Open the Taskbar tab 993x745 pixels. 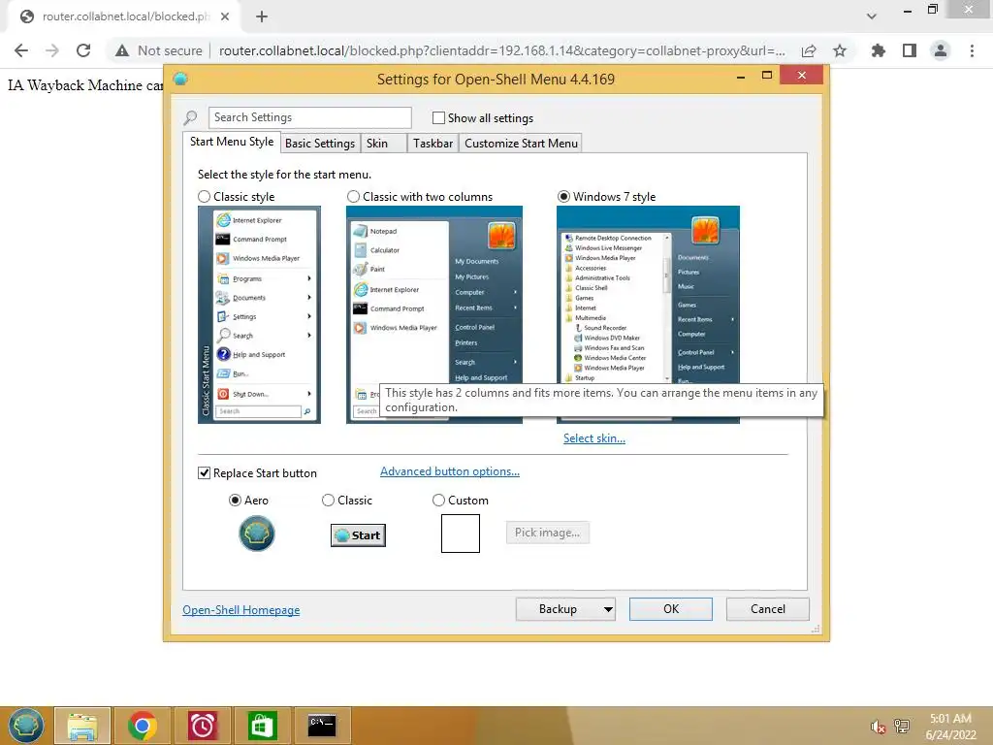click(x=432, y=144)
